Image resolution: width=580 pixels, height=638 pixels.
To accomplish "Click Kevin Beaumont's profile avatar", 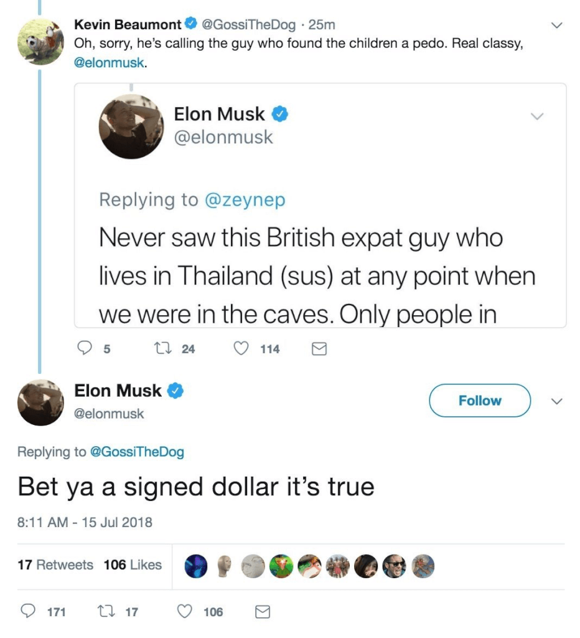I will tap(40, 42).
